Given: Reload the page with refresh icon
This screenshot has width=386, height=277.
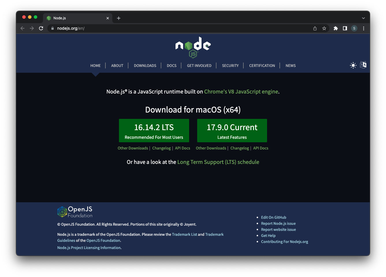Looking at the screenshot, I should [x=41, y=28].
